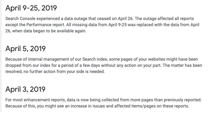Image resolution: width=214 pixels, height=117 pixels.
Task: Click the text 'no further action from your side is needed'
Action: coord(64,71)
